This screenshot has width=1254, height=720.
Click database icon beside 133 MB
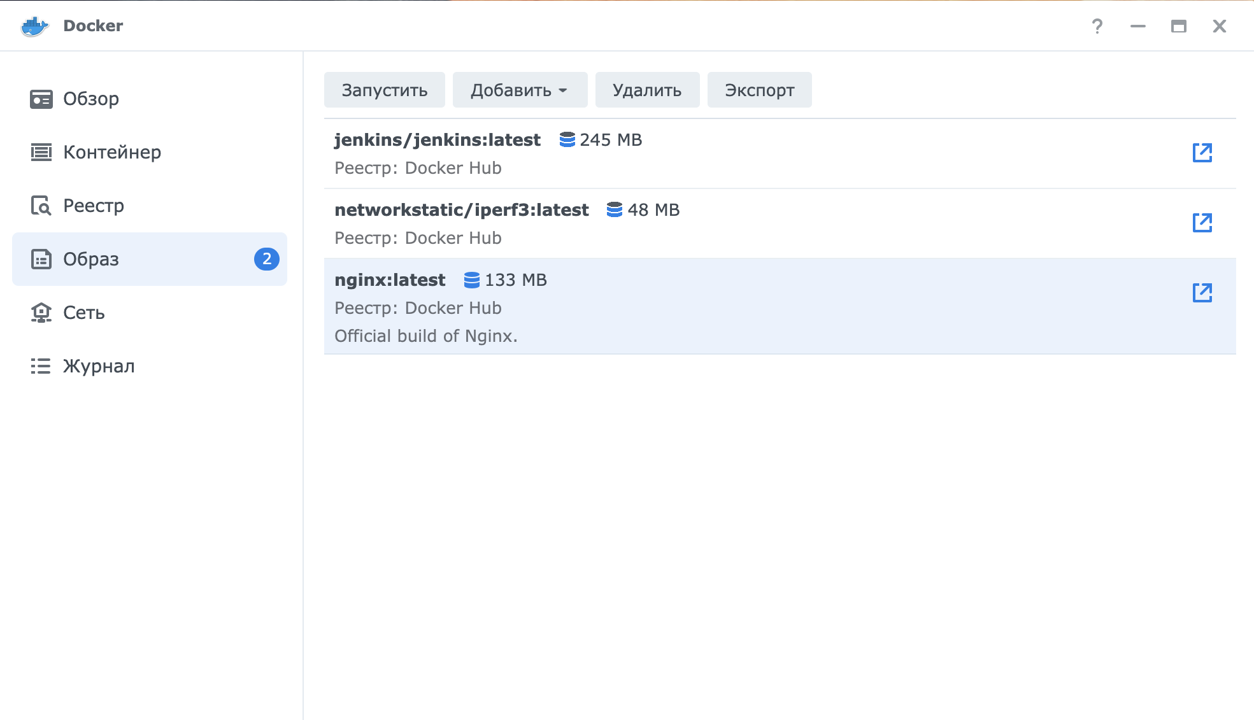471,279
